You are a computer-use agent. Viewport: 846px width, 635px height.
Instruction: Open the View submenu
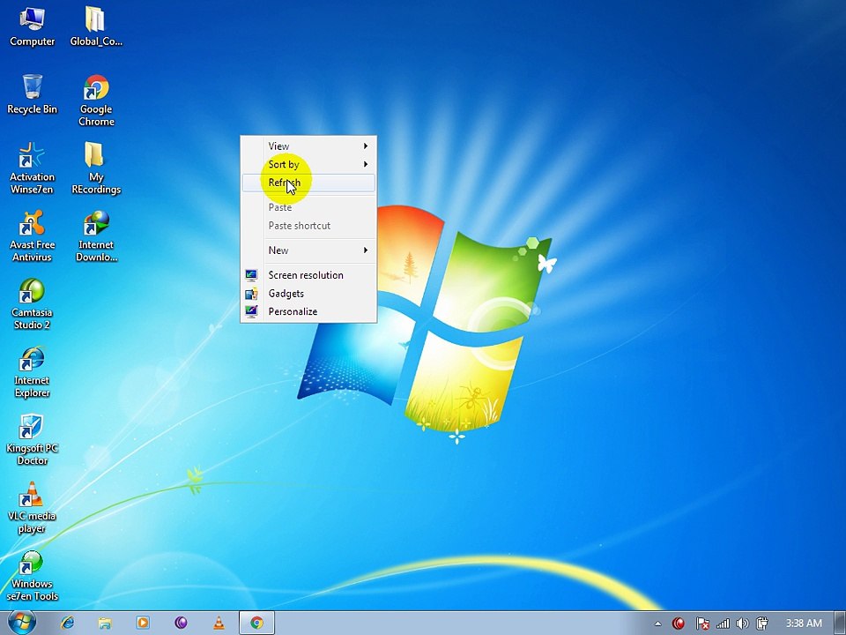[308, 146]
